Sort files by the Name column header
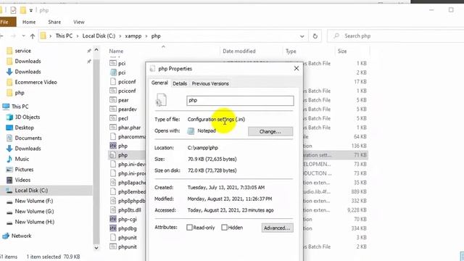Screen dimensions: 464x261 116,51
